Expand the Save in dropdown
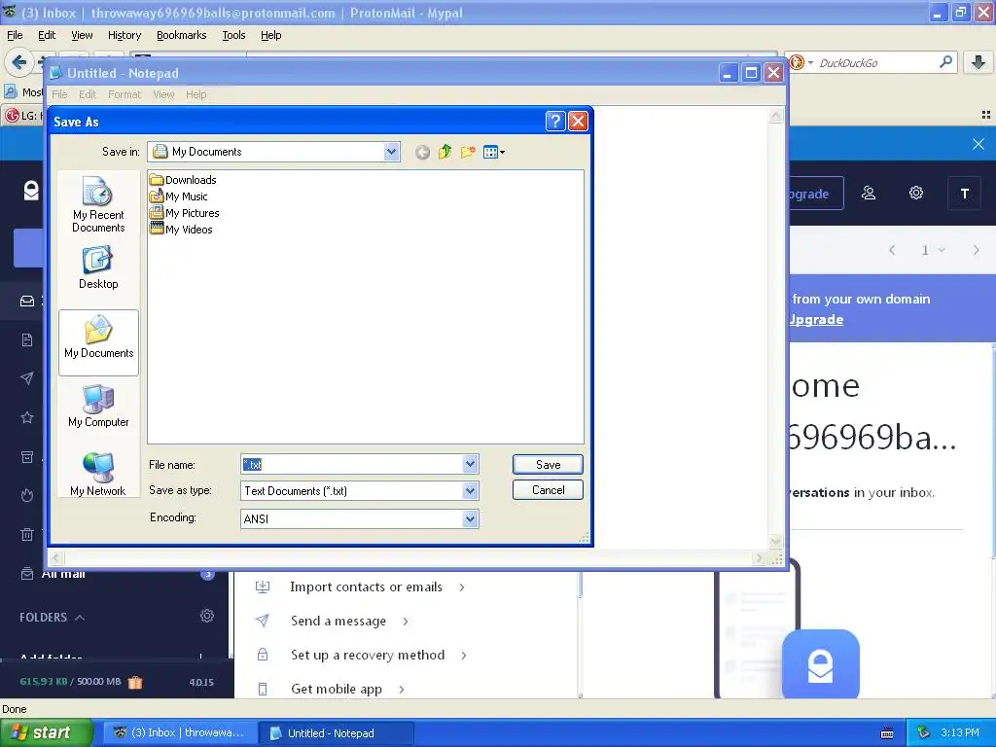996x747 pixels. 391,152
